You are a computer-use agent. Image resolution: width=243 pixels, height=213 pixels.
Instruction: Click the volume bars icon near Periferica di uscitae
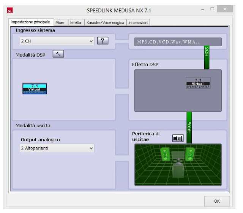[x=178, y=138]
